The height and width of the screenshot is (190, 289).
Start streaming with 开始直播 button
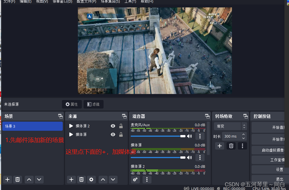(x=268, y=127)
